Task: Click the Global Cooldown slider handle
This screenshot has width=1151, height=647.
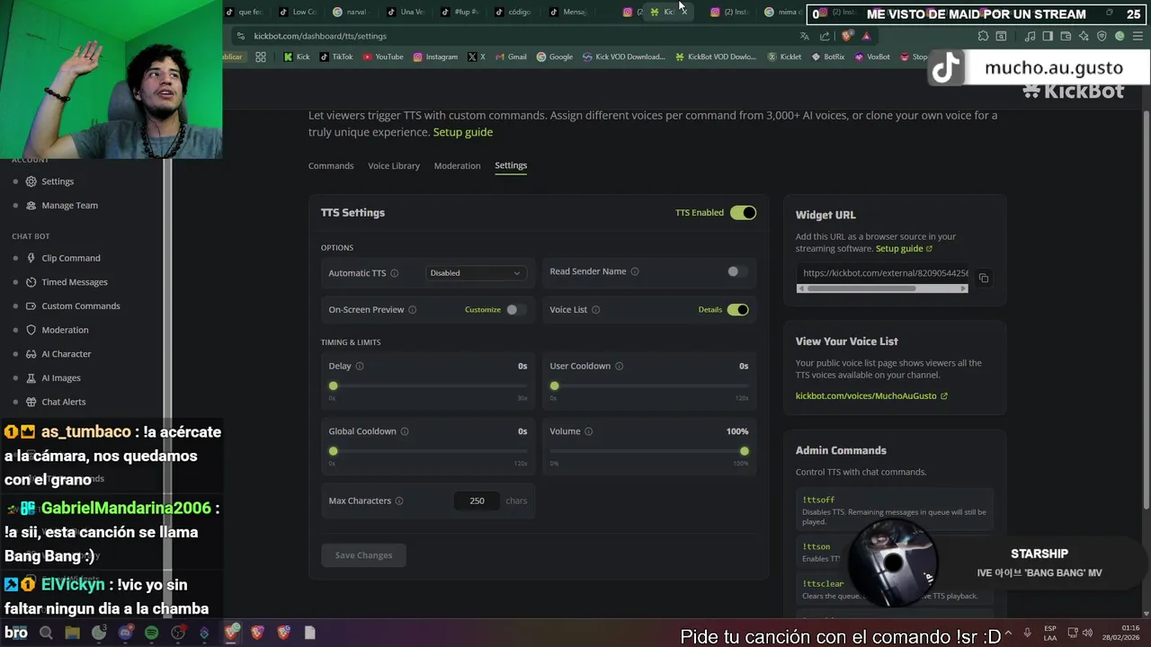Action: [x=334, y=451]
